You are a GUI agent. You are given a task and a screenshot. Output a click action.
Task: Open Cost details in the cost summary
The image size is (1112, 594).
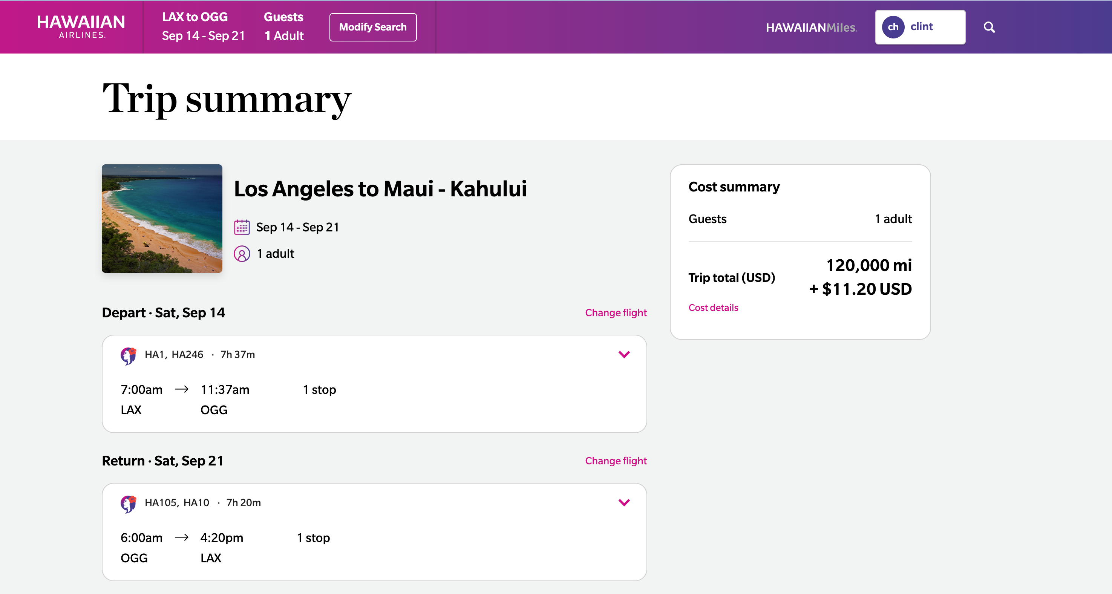tap(713, 307)
